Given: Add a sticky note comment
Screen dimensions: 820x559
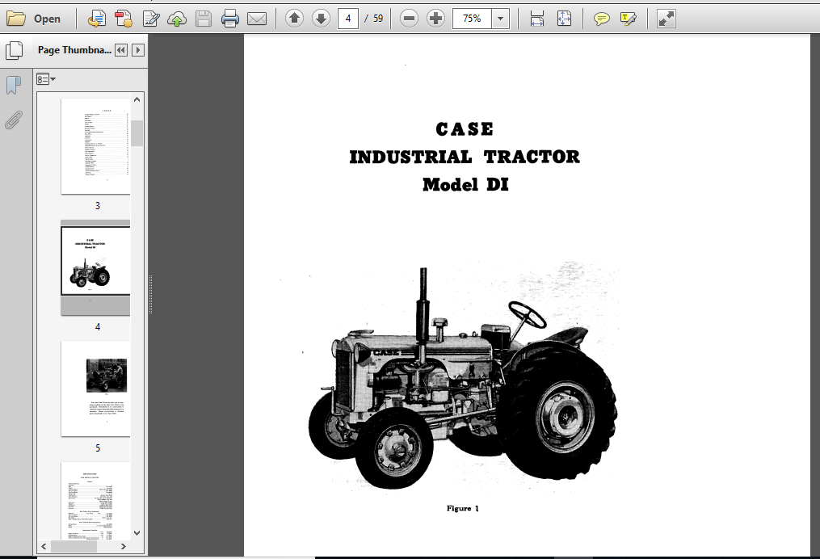Looking at the screenshot, I should 601,19.
